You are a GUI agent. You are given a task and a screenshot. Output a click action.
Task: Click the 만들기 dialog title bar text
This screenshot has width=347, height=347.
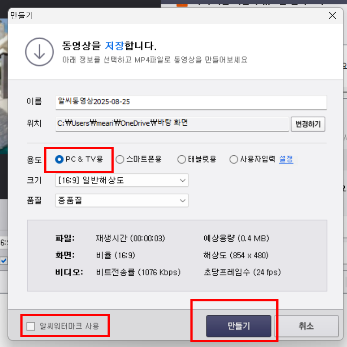click(22, 16)
